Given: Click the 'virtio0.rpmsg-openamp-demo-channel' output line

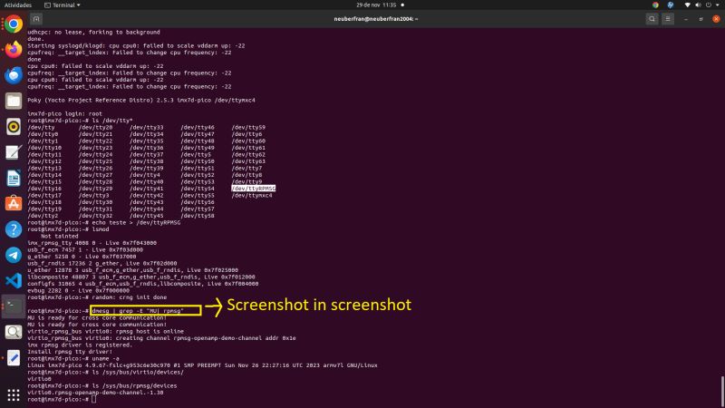Looking at the screenshot, I should (x=95, y=393).
